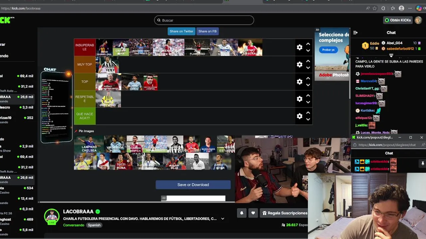Select Maldini Milan image
The height and width of the screenshot is (239, 426).
coord(174,161)
